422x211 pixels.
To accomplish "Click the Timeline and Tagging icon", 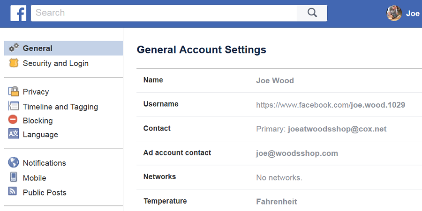I will 14,106.
